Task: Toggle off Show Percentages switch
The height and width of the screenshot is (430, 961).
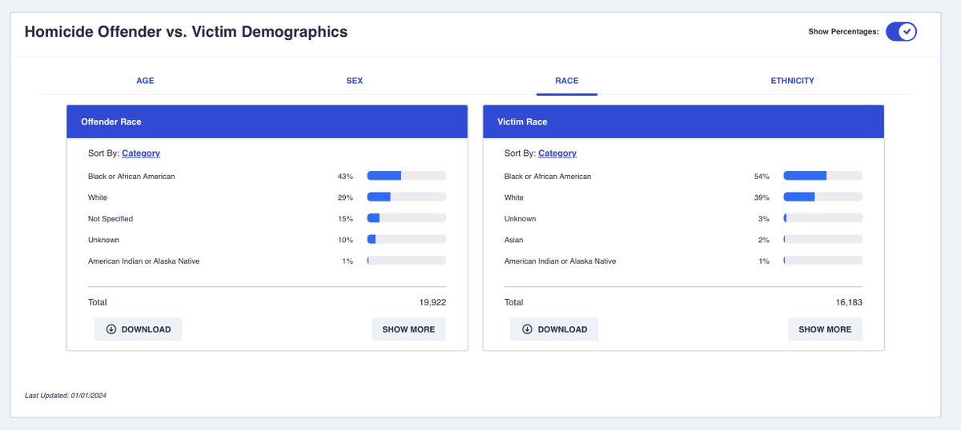Action: click(901, 32)
